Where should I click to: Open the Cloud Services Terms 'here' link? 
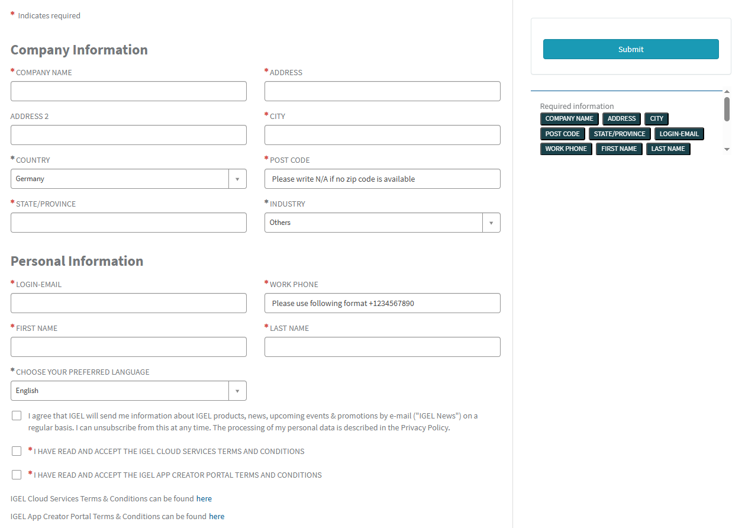coord(204,498)
